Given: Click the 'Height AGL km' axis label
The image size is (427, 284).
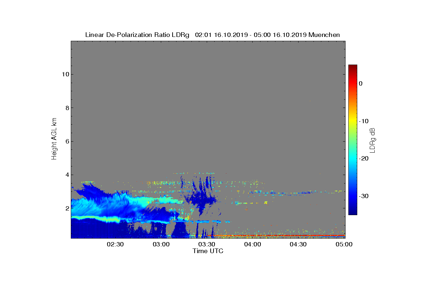Looking at the screenshot, I should 54,139.
